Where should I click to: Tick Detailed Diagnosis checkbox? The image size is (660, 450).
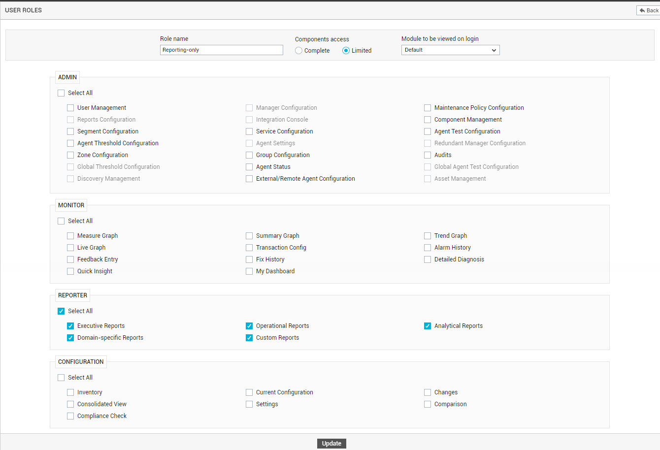428,259
